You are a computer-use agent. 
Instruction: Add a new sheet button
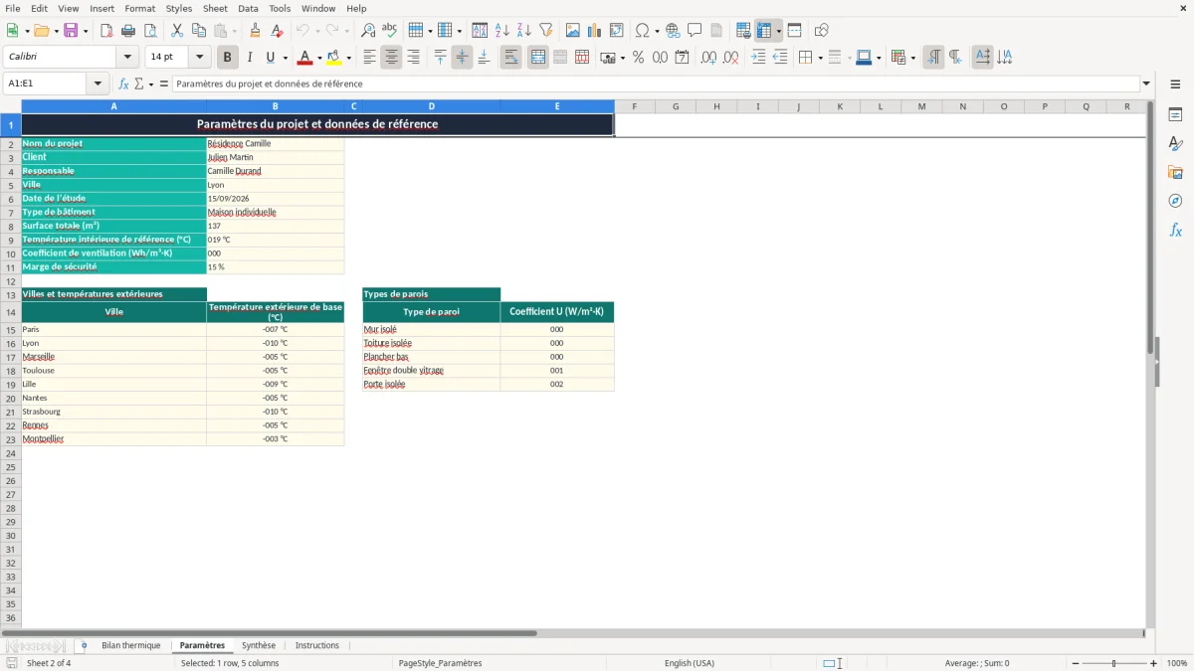point(84,645)
